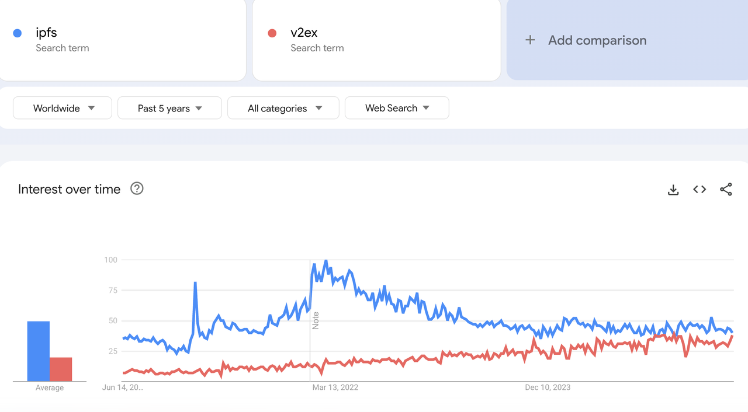Click the blue Average bar for ipfs

39,351
